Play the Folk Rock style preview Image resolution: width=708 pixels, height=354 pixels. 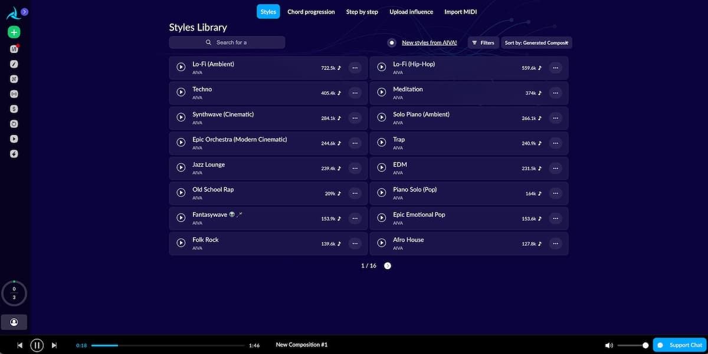(x=181, y=243)
